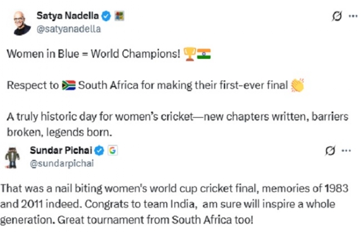Viewport: 361px width, 232px height.
Task: Click the South Africa flag emoji
Action: tap(69, 85)
